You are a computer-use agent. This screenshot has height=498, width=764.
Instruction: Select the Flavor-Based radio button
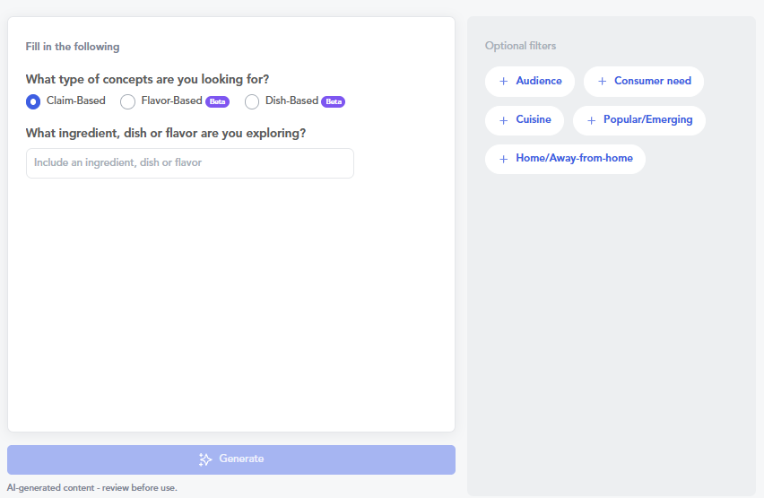tap(127, 101)
